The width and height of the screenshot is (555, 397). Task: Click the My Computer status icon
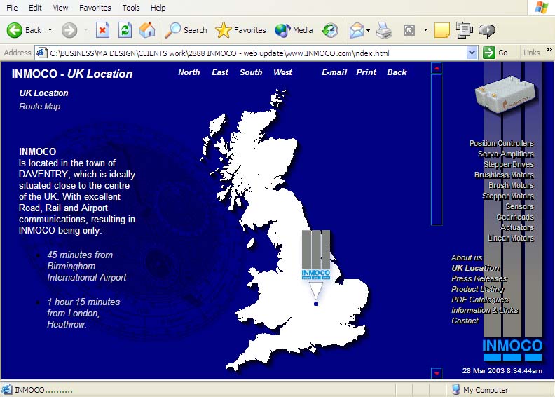455,389
